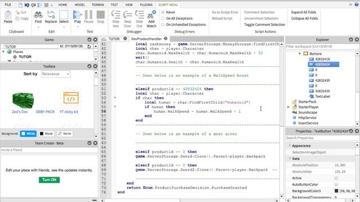The width and height of the screenshot is (360, 202).
Task: Fold the code block at line 55
Action: (115, 107)
